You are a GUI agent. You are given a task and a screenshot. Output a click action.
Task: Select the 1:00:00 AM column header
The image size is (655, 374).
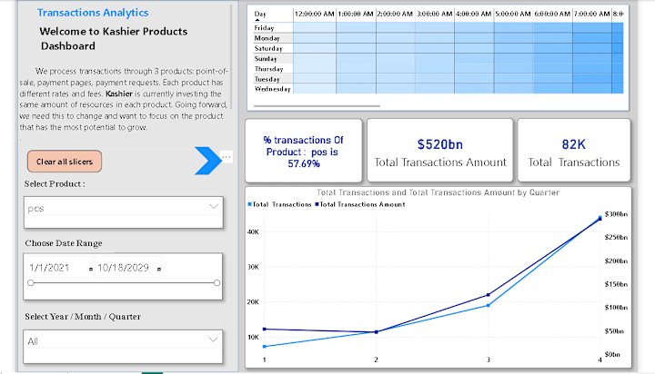356,14
